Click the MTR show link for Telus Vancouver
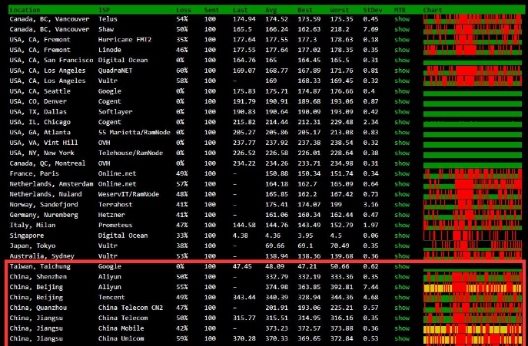528x346 pixels. tap(402, 19)
